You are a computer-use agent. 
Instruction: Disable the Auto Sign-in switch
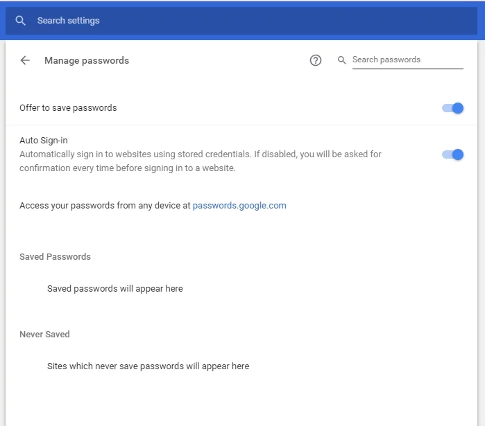coord(453,154)
